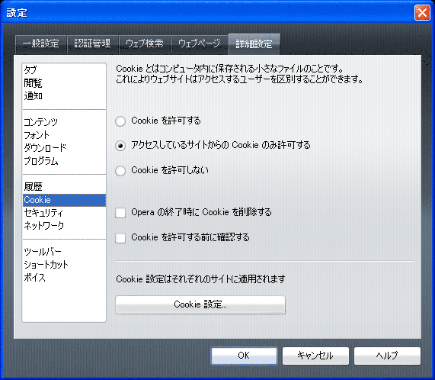This screenshot has width=435, height=380.
Task: Switch to the 一般設定 tab
Action: (41, 44)
